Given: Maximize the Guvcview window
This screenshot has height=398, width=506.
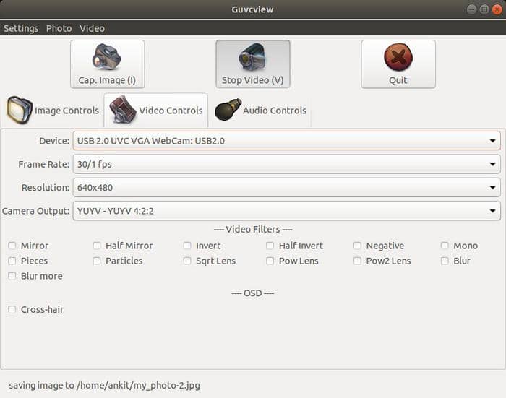Looking at the screenshot, I should click(x=484, y=9).
